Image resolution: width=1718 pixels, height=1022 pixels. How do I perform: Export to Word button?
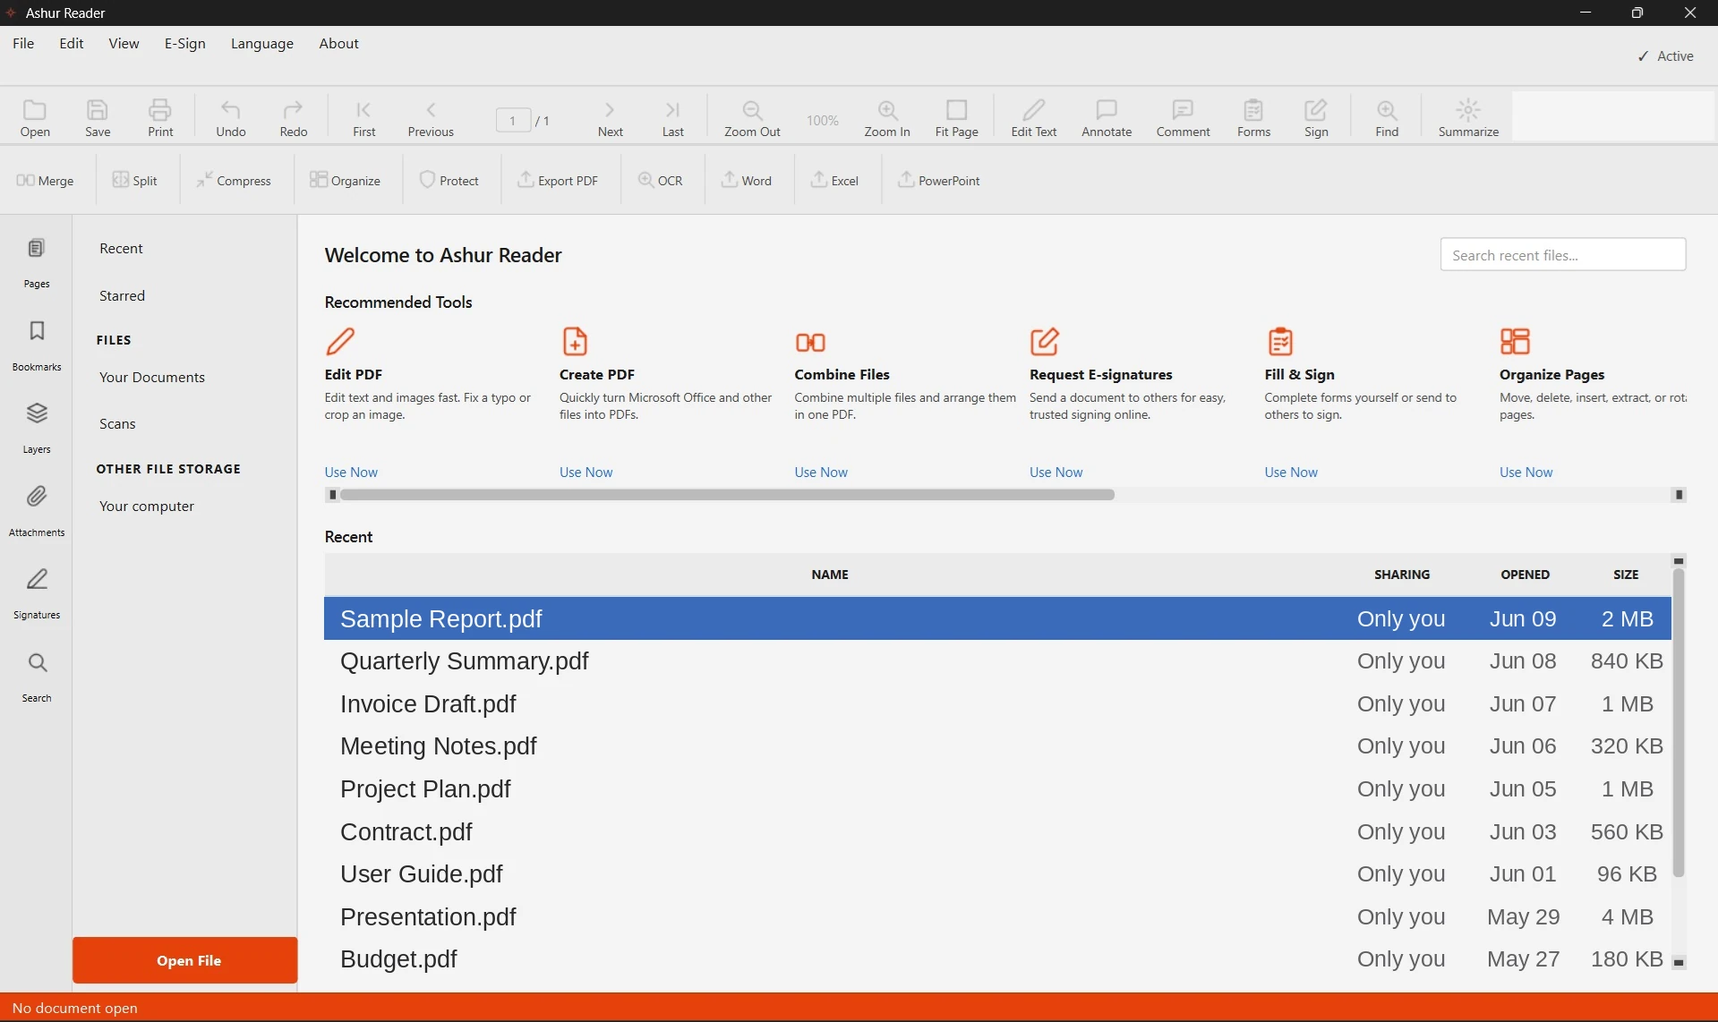click(747, 180)
